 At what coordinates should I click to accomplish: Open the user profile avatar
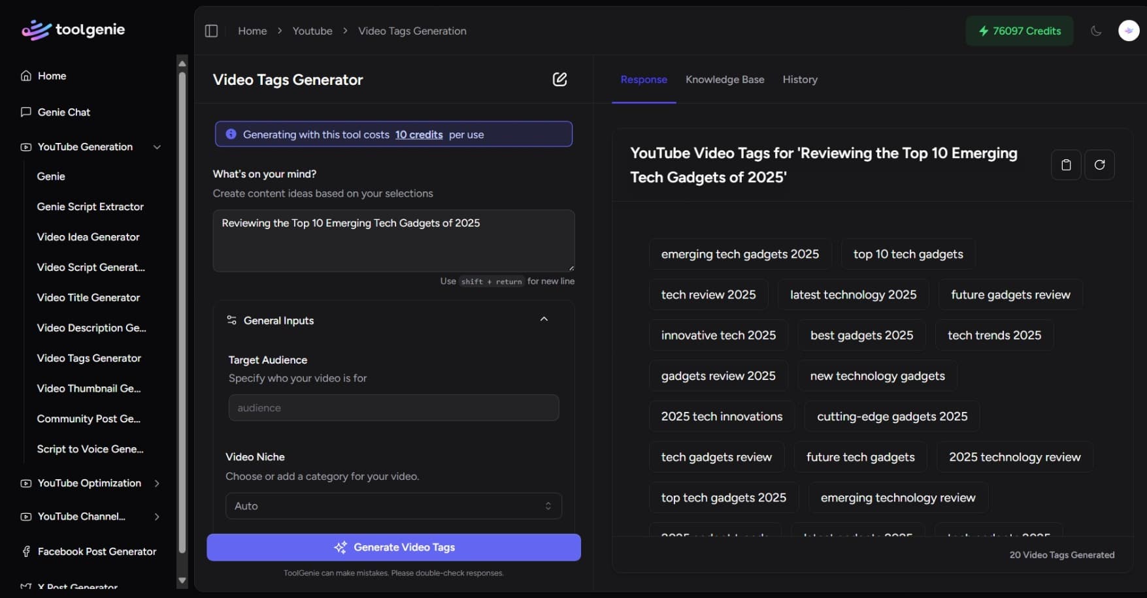tap(1129, 31)
